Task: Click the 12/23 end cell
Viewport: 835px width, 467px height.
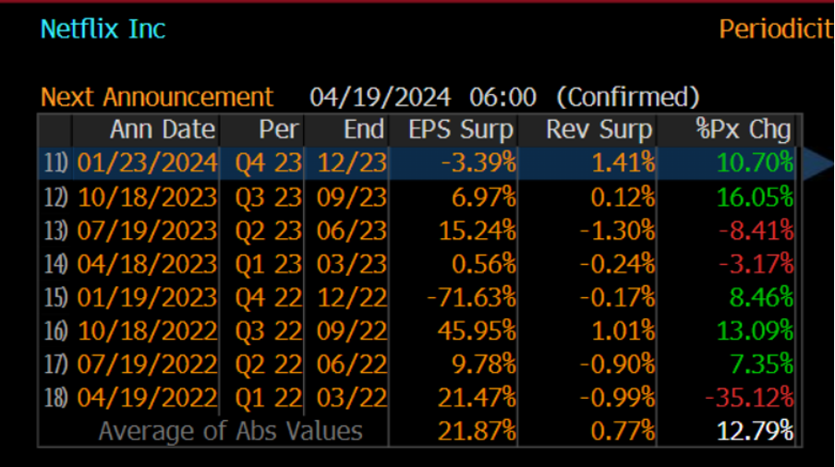Action: point(352,163)
